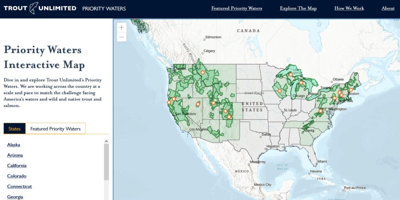Select the orange marker in Virginia near Washington

coord(320,111)
